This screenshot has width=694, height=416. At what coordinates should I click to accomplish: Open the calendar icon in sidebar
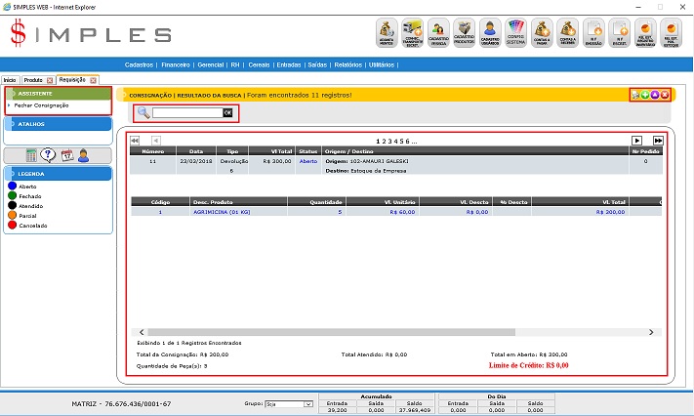coord(67,154)
